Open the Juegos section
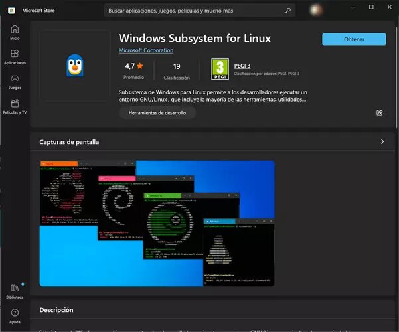 [x=15, y=81]
